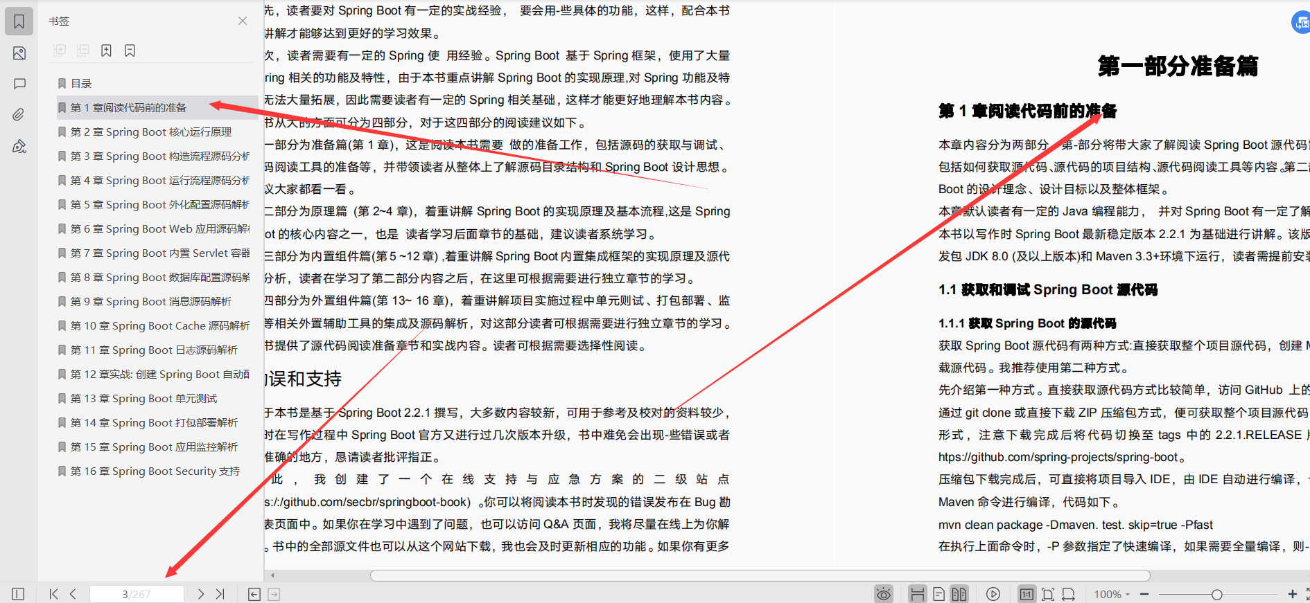The width and height of the screenshot is (1310, 603).
Task: Click heading 1.1 获取和调试 Spring Boot 源代码
Action: pyautogui.click(x=1048, y=289)
